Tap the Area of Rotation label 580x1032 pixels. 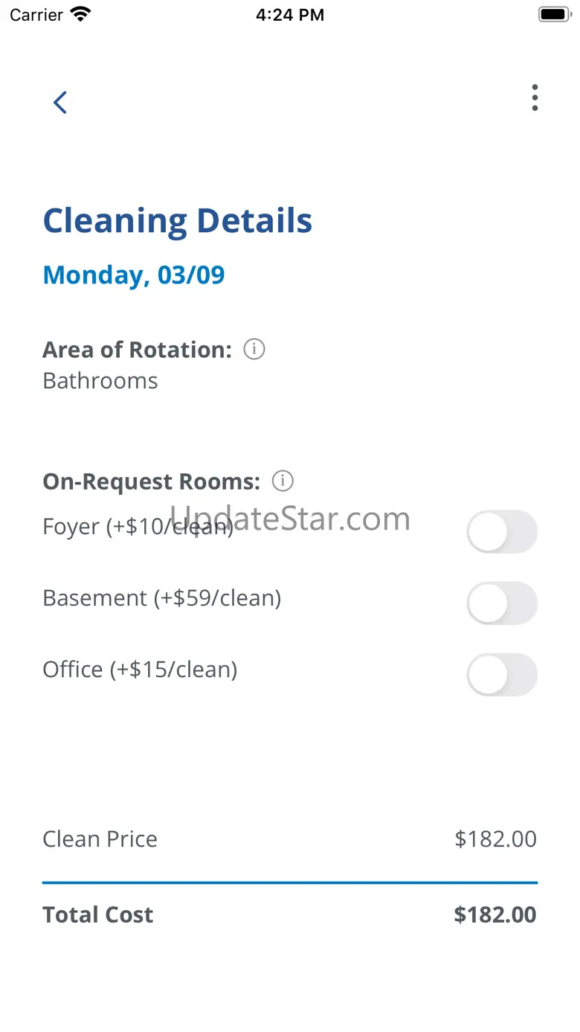[x=138, y=350]
